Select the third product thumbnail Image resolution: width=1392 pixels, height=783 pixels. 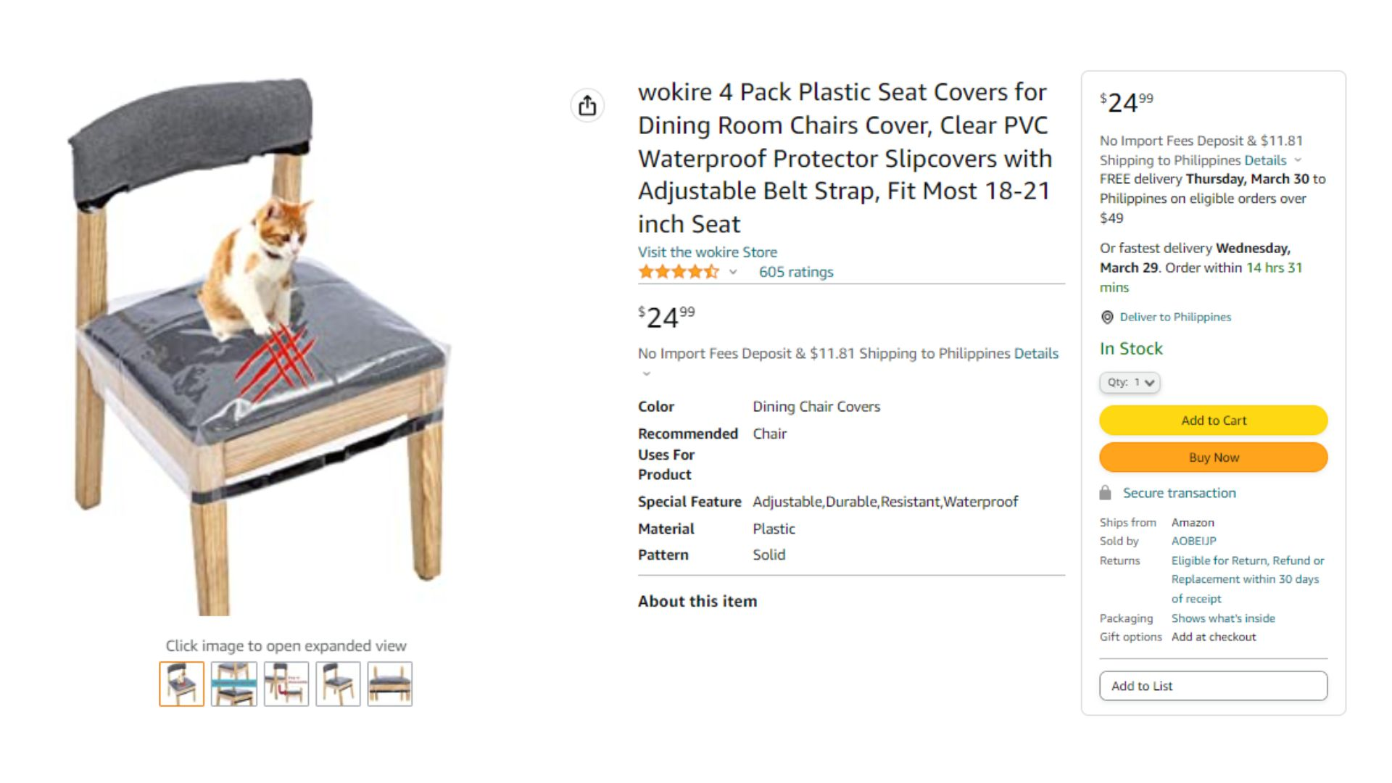(286, 684)
